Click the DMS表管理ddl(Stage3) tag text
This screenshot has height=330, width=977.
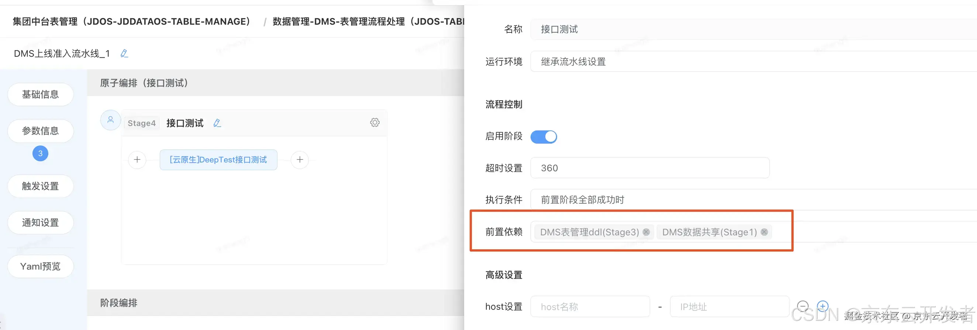(589, 232)
